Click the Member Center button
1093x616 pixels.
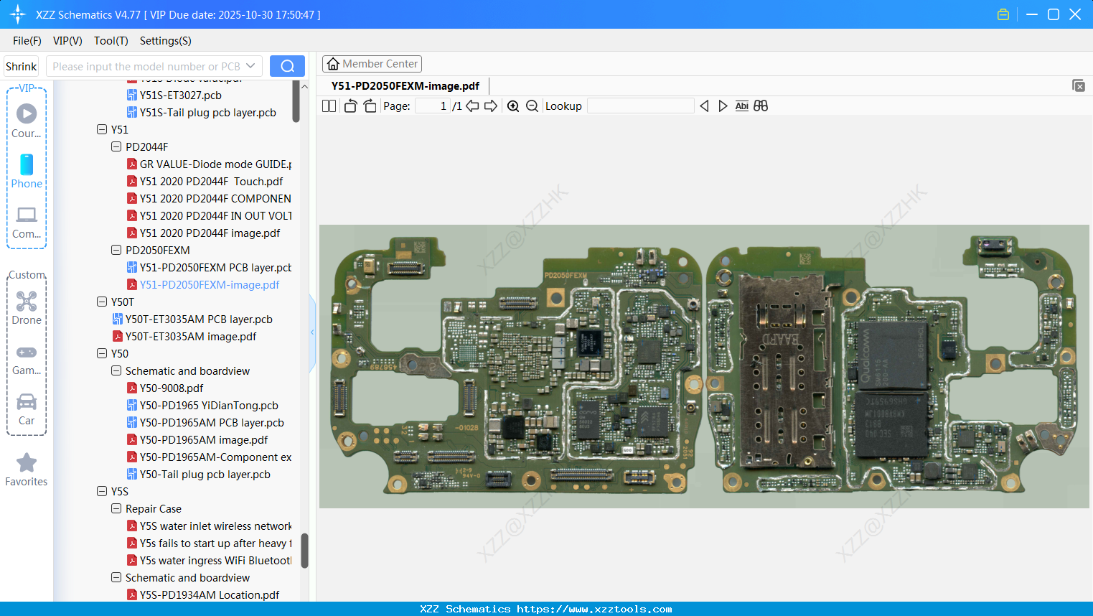pos(372,64)
